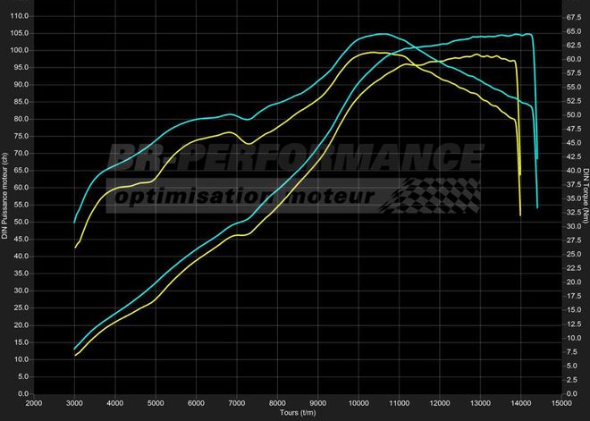
Task: Click the 110.0 label on left axis
Action: (x=20, y=16)
